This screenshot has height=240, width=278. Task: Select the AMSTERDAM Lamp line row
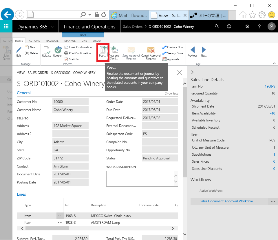pyautogui.click(x=97, y=223)
